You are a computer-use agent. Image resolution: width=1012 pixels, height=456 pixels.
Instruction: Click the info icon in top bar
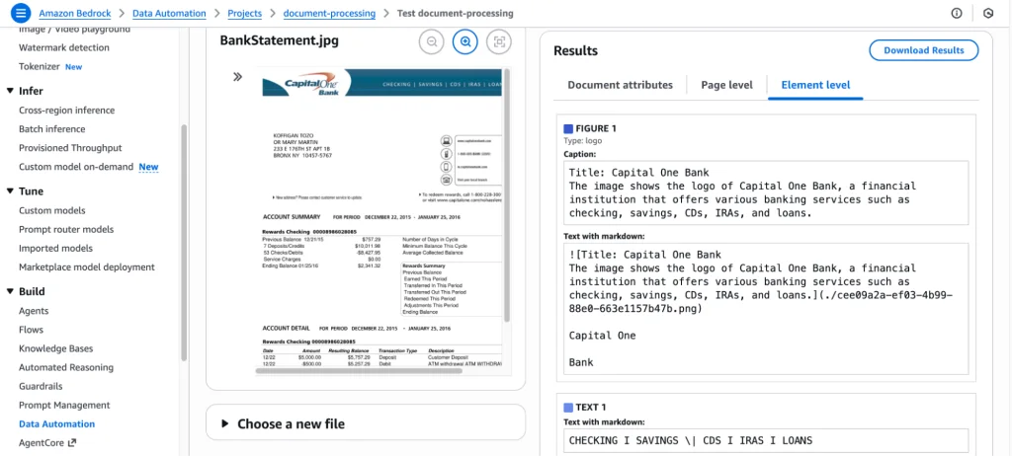tap(957, 13)
